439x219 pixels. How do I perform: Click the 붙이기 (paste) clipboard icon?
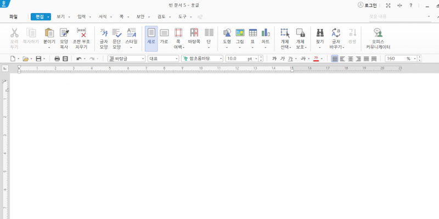49,33
